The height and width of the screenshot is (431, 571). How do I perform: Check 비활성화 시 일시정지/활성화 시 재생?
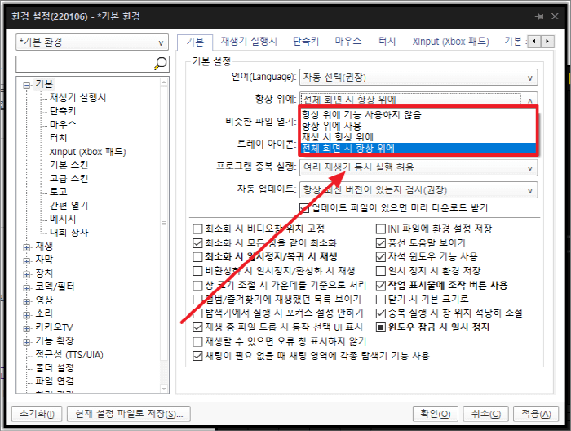[197, 271]
